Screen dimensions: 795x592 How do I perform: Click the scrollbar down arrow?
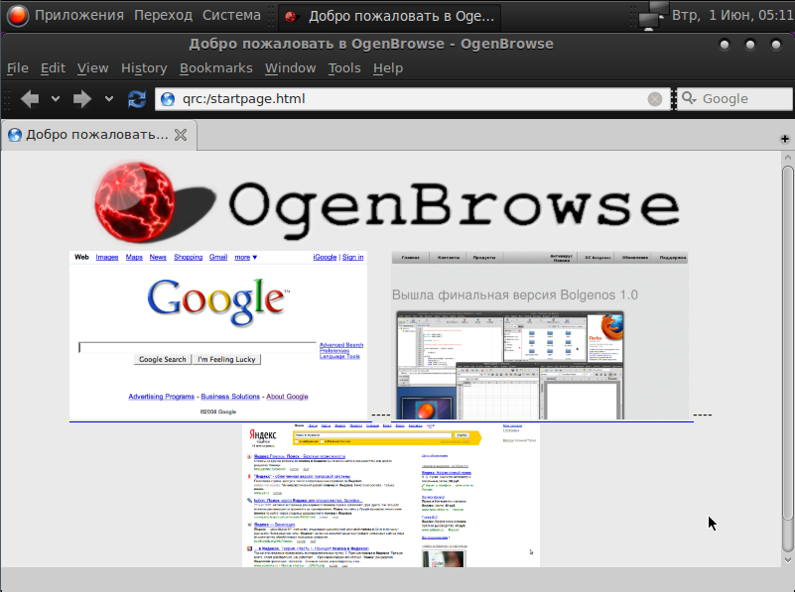coord(787,559)
